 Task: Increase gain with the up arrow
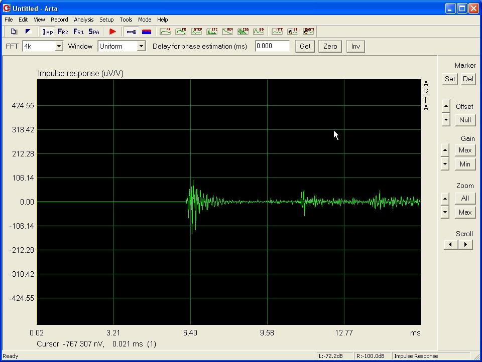[445, 150]
